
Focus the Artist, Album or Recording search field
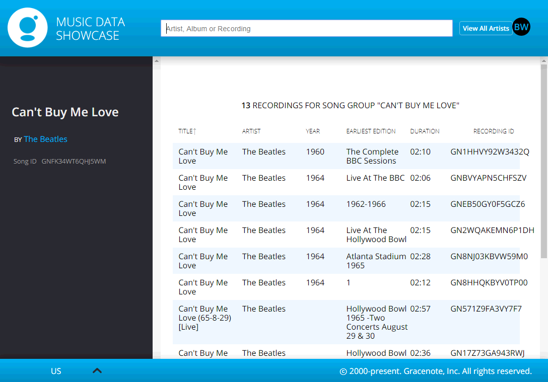pos(306,29)
